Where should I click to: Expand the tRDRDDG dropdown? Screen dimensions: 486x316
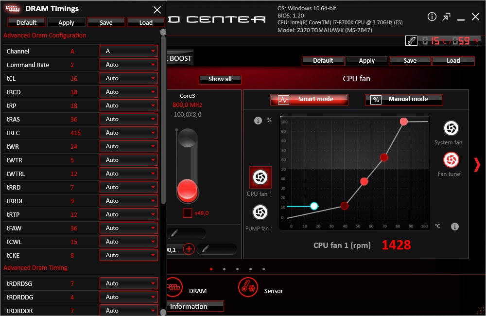coord(129,297)
